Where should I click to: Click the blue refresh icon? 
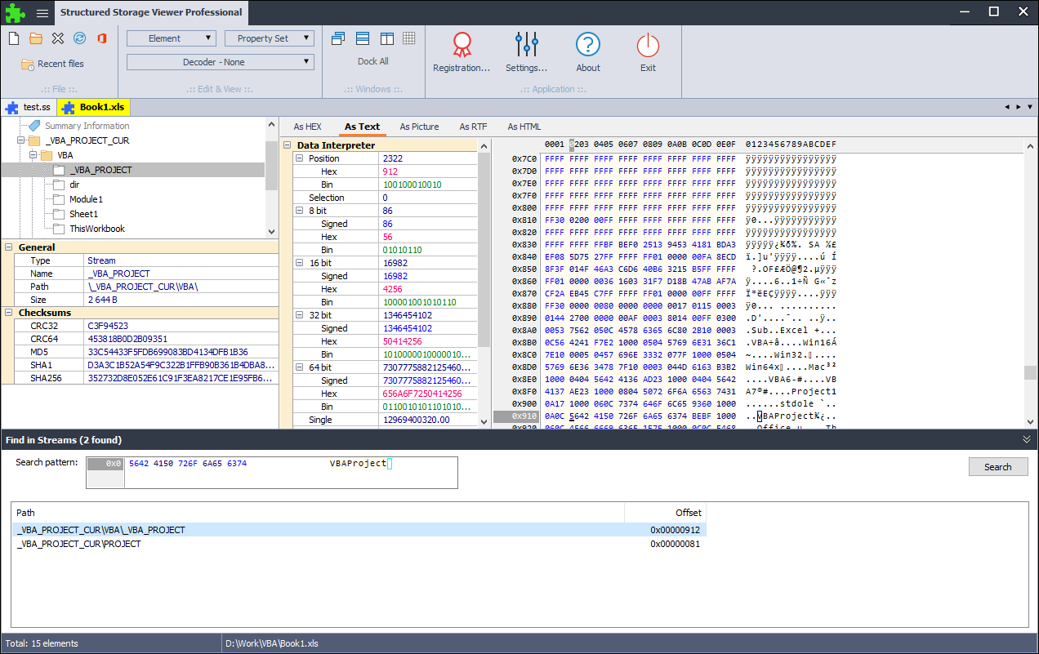[x=80, y=38]
